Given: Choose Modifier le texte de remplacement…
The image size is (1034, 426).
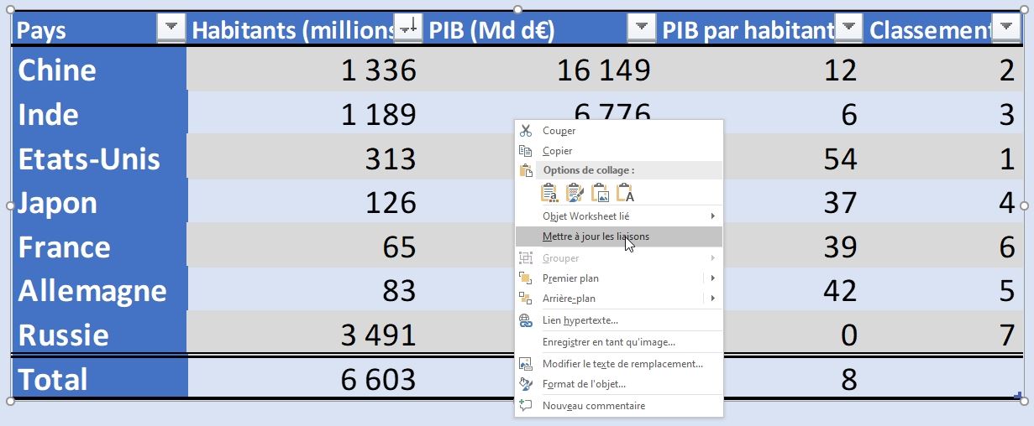Looking at the screenshot, I should click(x=619, y=364).
